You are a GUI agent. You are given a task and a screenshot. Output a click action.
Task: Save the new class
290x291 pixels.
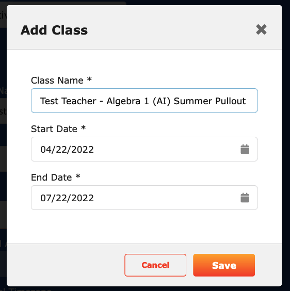224,265
